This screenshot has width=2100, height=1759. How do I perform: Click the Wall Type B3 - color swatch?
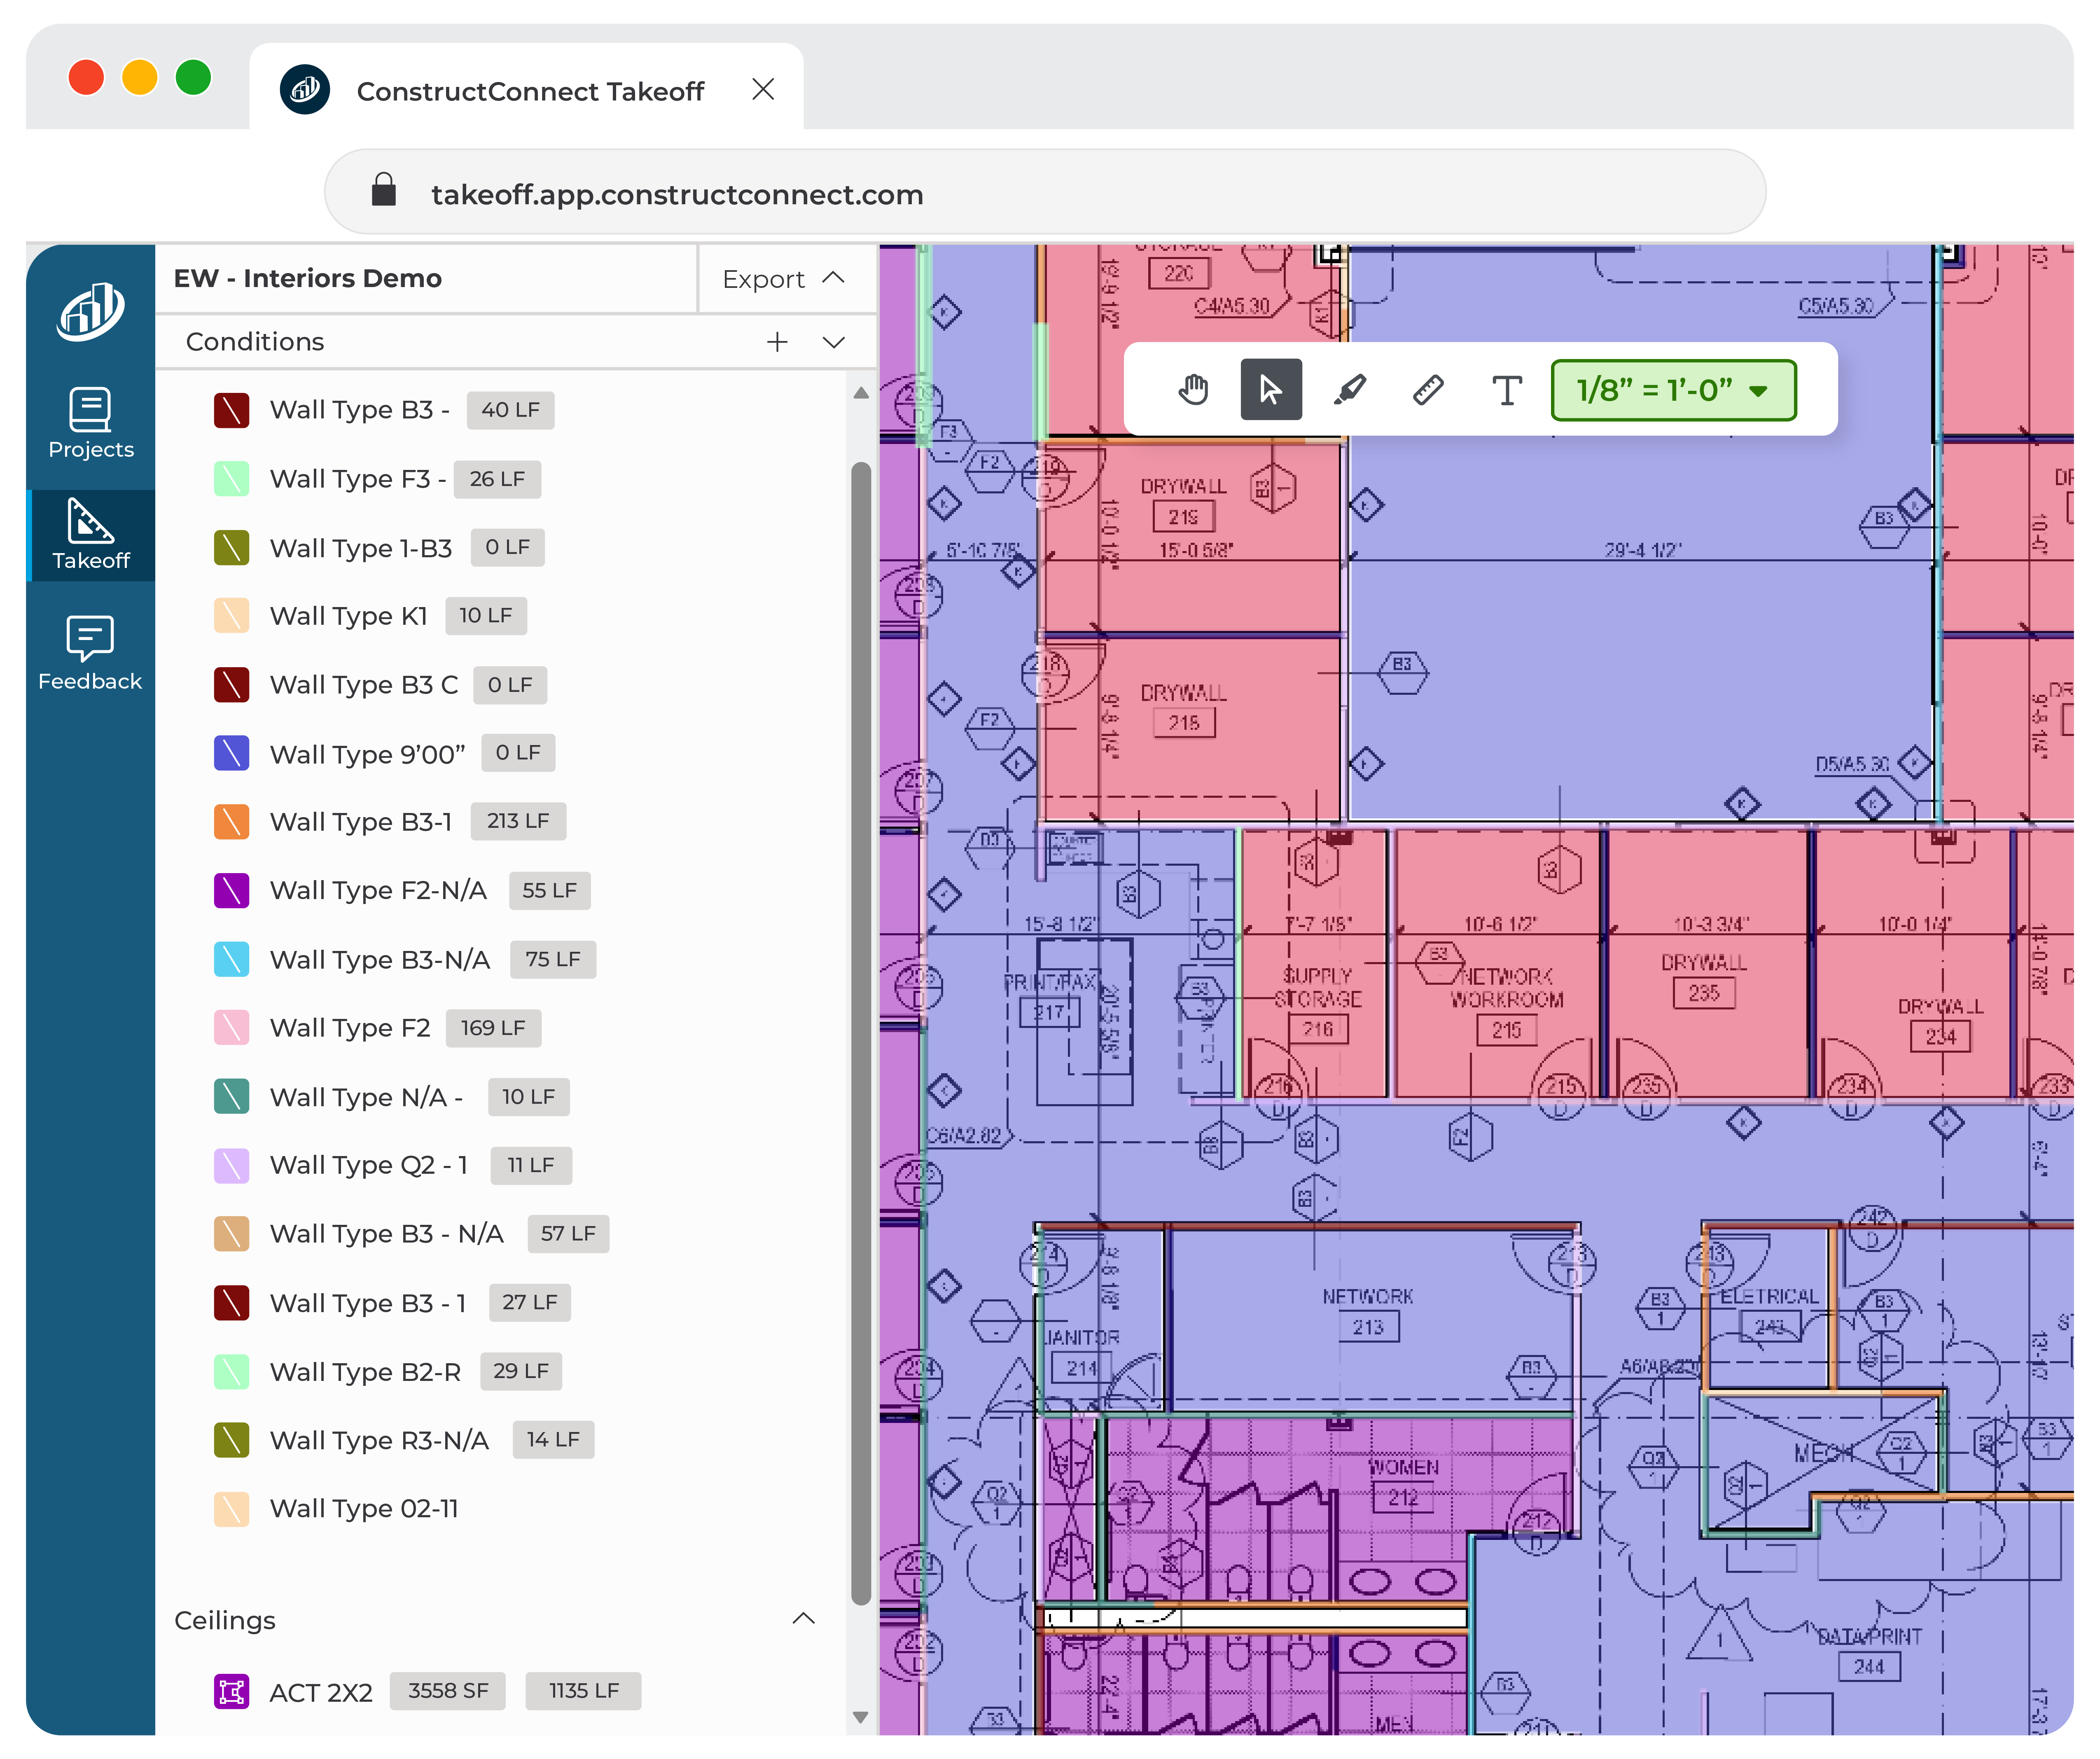(231, 410)
